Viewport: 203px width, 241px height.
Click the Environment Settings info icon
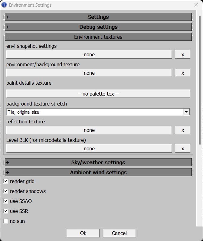[4, 5]
